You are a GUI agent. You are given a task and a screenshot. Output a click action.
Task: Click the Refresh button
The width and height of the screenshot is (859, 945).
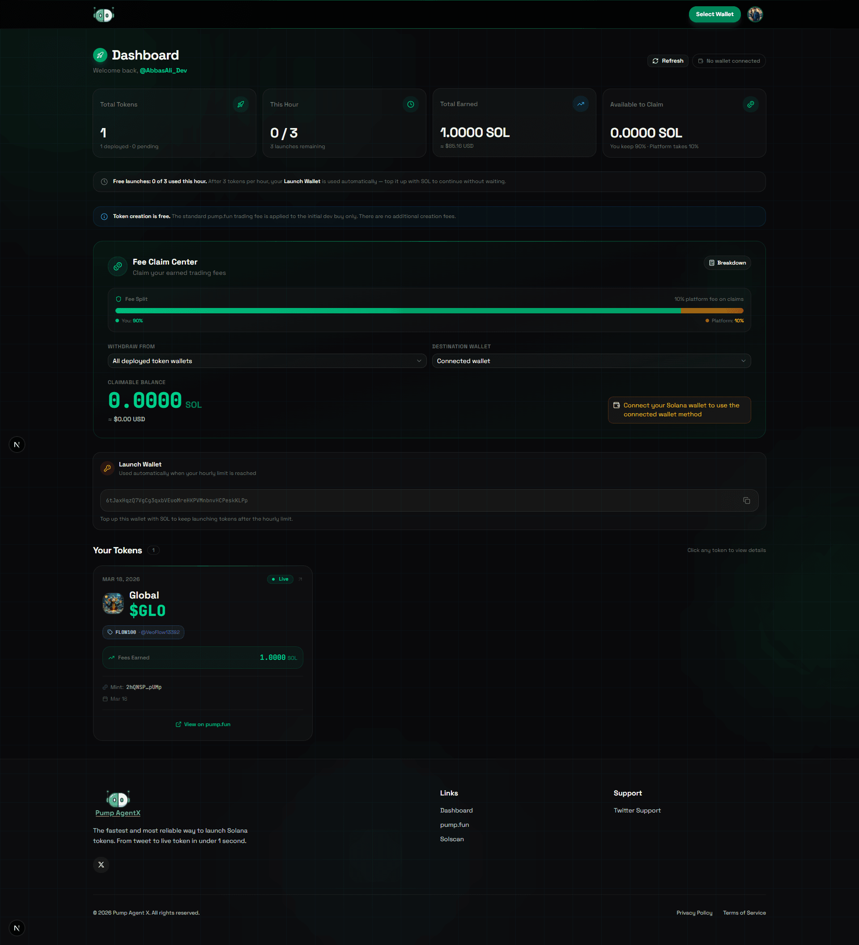(668, 61)
